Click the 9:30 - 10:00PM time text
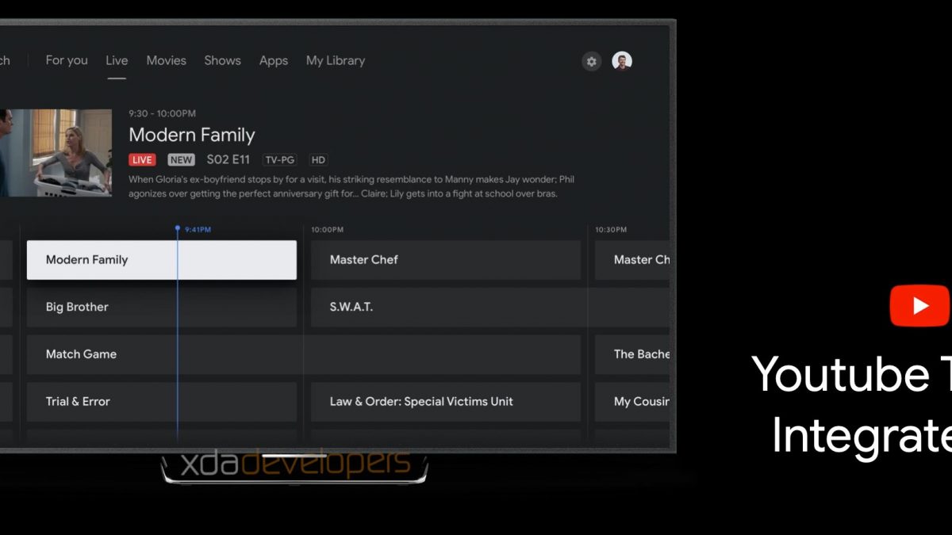952x535 pixels. 163,114
